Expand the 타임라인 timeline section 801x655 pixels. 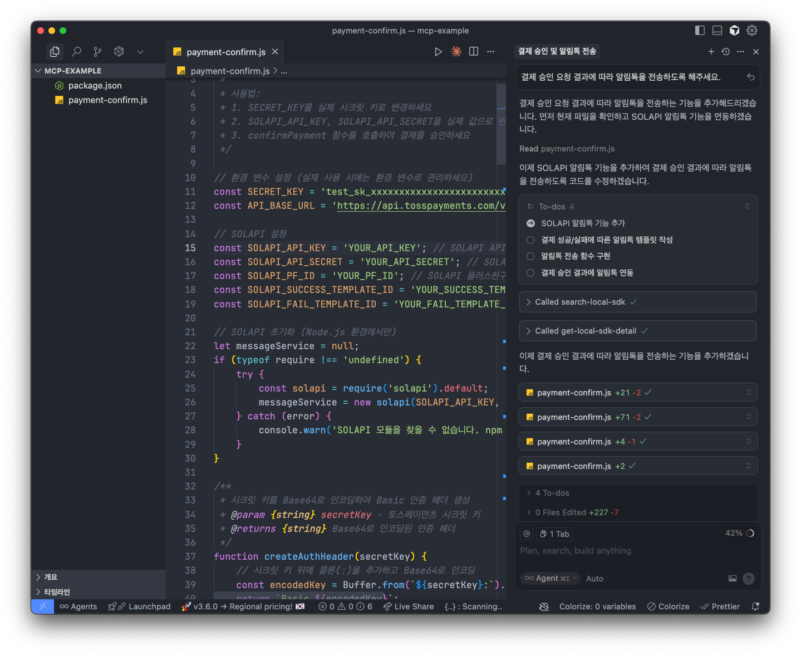tap(99, 592)
